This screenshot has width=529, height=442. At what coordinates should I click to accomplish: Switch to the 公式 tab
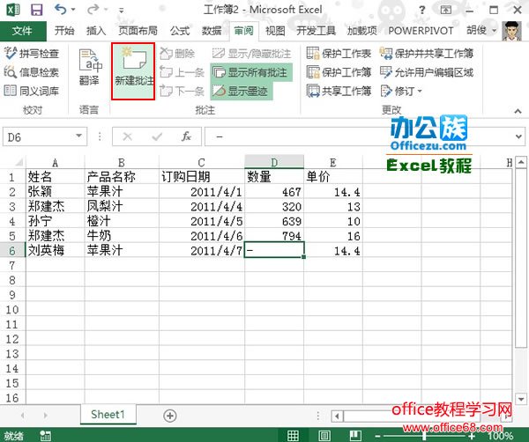point(180,31)
